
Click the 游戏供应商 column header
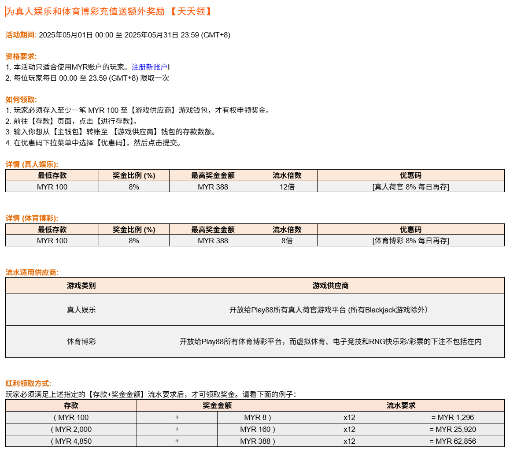point(330,286)
